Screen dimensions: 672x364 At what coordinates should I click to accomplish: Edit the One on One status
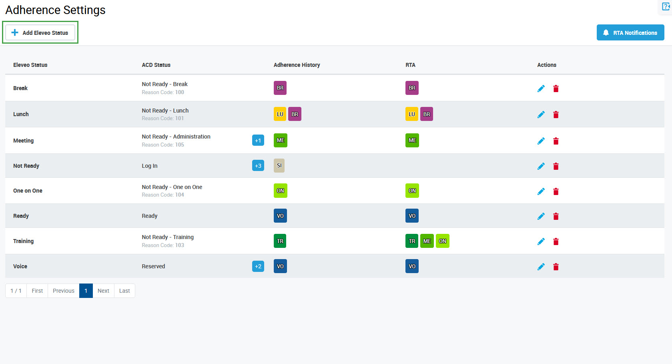tap(541, 191)
